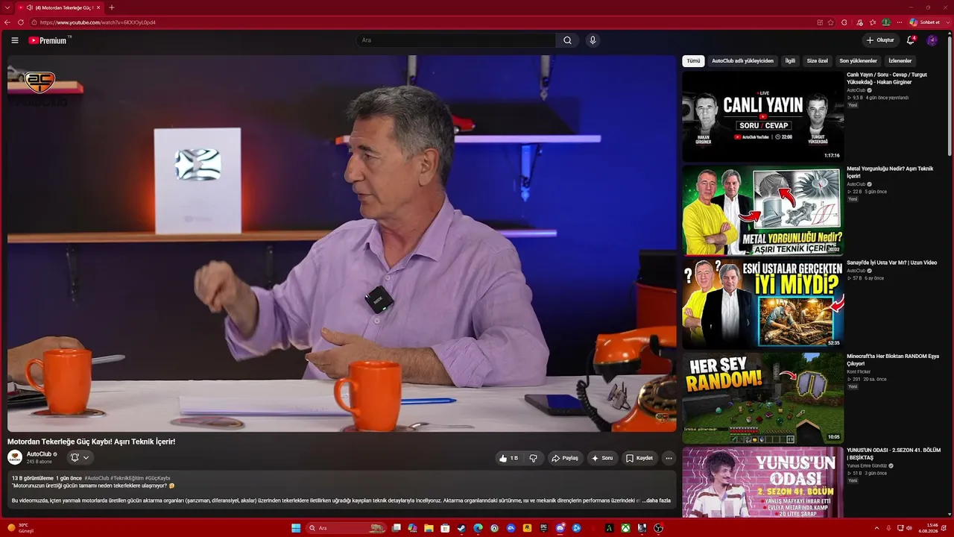Image resolution: width=954 pixels, height=537 pixels.
Task: Start voice search with the microphone
Action: (593, 40)
